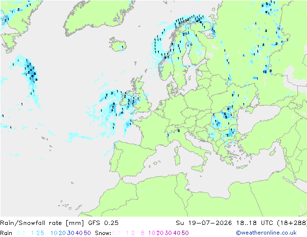307x237 pixels.
Task: Click the 'Rain/Snowfall rate [mm]' title
Action: pyautogui.click(x=42, y=223)
